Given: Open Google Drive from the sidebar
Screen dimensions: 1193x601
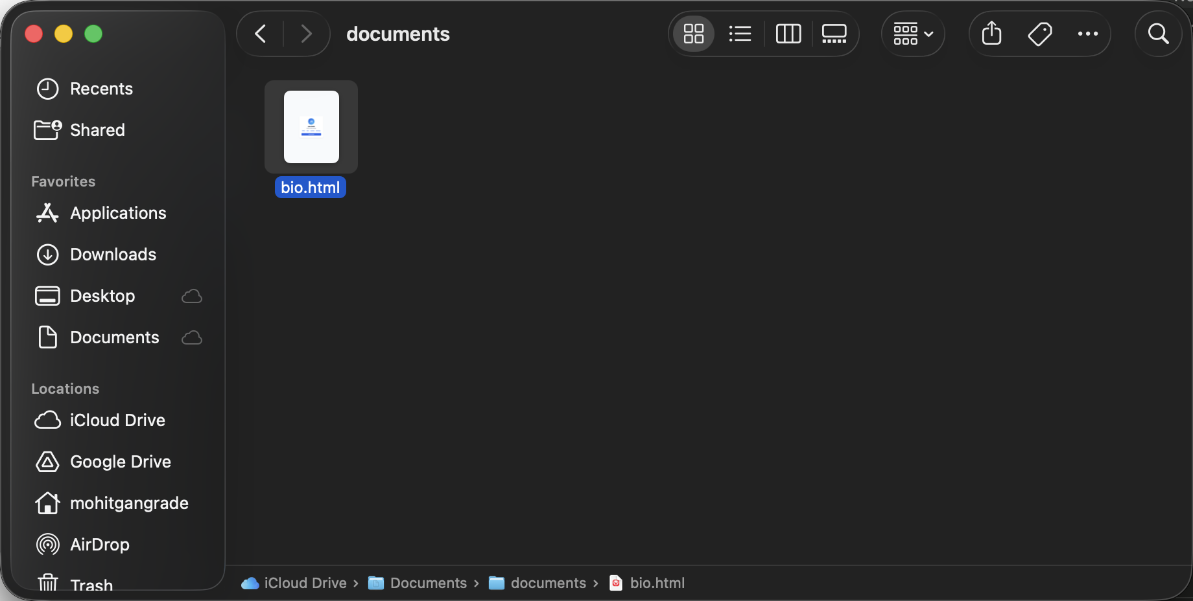Looking at the screenshot, I should [x=119, y=462].
